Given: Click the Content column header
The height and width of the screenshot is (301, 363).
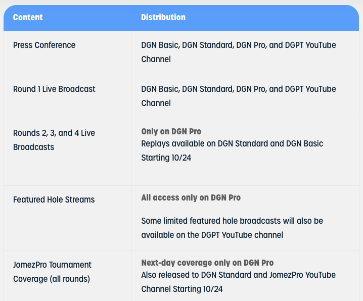Looking at the screenshot, I should coord(28,17).
